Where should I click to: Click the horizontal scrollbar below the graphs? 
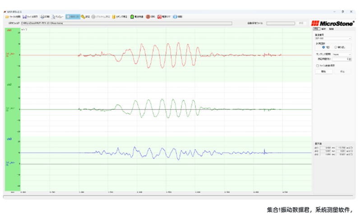pyautogui.click(x=178, y=197)
